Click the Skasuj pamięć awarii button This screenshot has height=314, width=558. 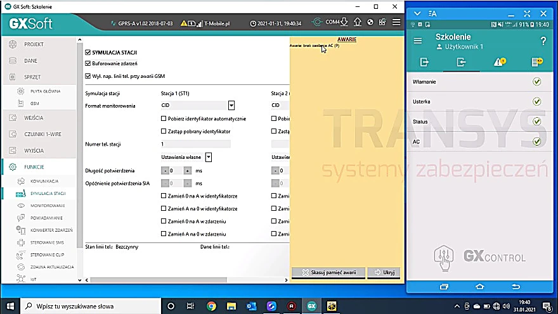tap(328, 272)
